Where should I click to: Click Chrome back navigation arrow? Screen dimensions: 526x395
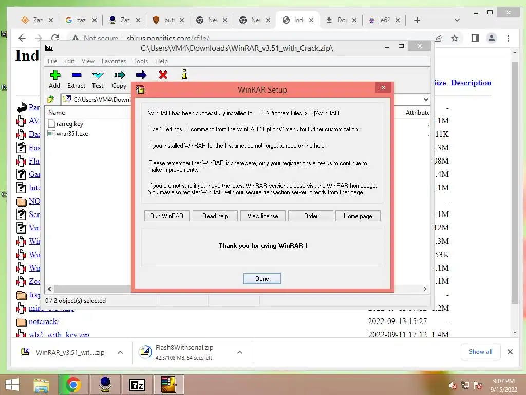(22, 38)
